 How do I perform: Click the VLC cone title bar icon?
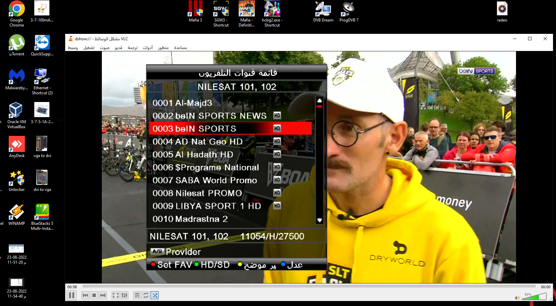click(71, 39)
